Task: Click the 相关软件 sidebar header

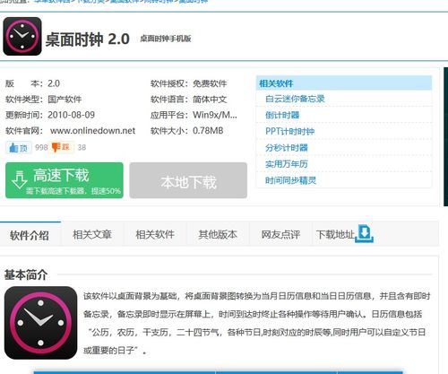Action: tap(344, 83)
